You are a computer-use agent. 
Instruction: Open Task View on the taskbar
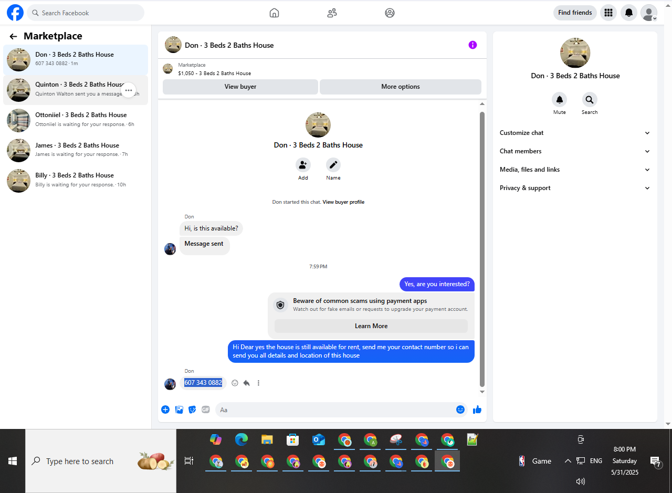pyautogui.click(x=189, y=461)
